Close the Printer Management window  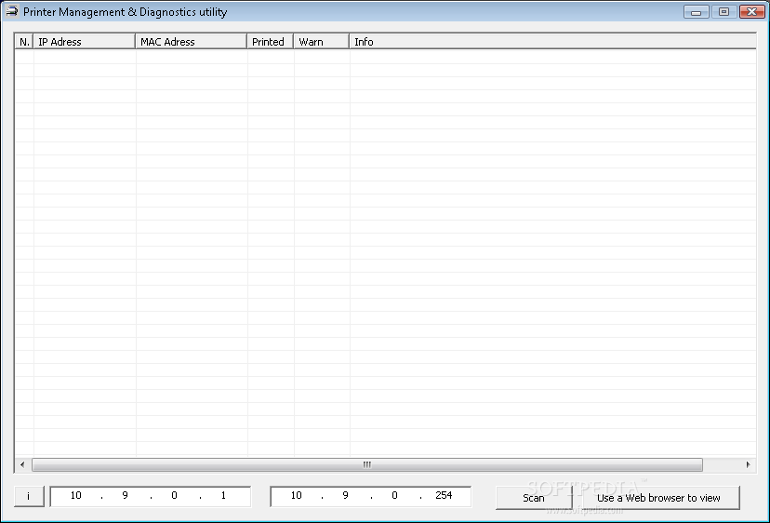(x=751, y=11)
